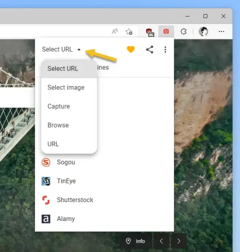Click the TinEye logo icon

(x=46, y=181)
